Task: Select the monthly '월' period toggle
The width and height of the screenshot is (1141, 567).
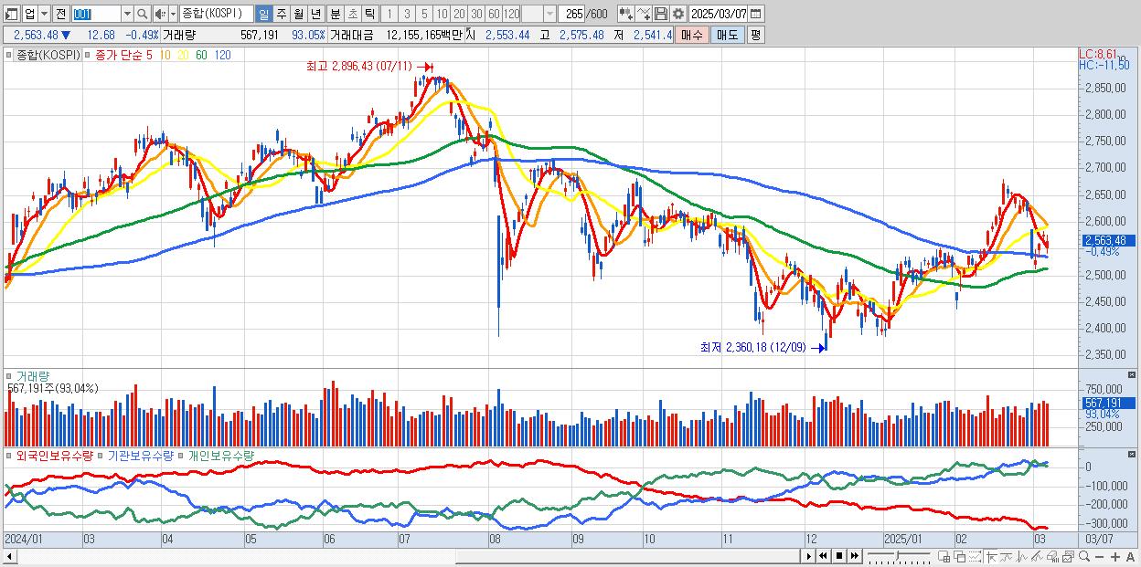Action: point(298,14)
